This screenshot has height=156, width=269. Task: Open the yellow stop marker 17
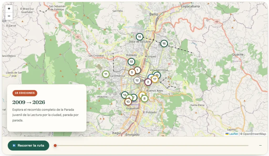(155, 79)
